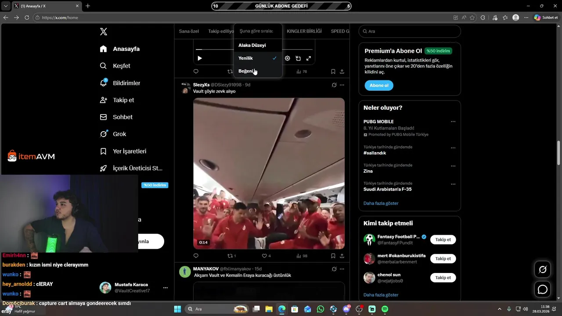The width and height of the screenshot is (562, 316).
Task: Open floating Grok button
Action: (x=543, y=269)
